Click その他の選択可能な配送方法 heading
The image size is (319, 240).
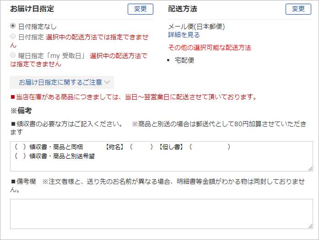tap(210, 48)
